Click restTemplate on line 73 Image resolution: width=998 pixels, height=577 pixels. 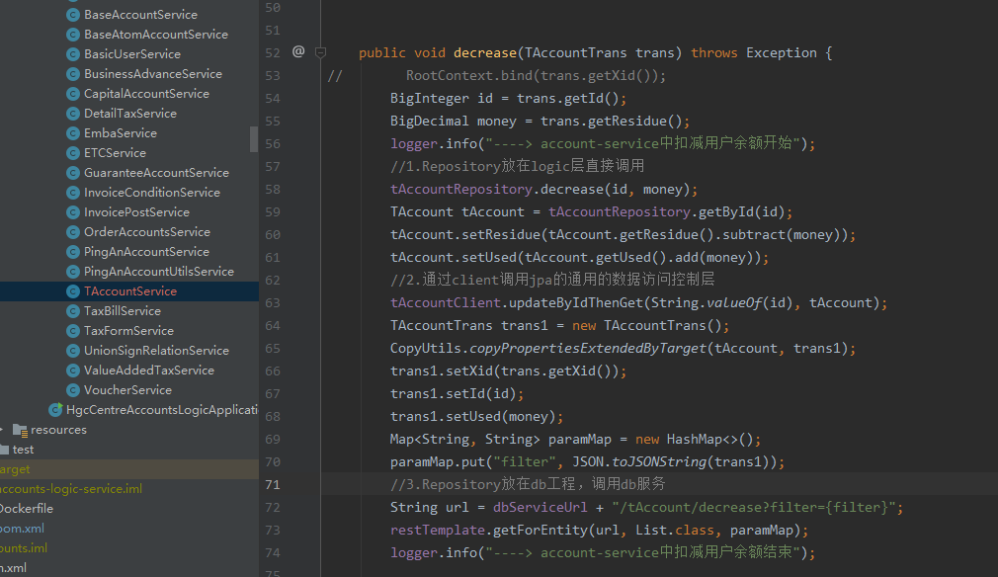click(438, 530)
